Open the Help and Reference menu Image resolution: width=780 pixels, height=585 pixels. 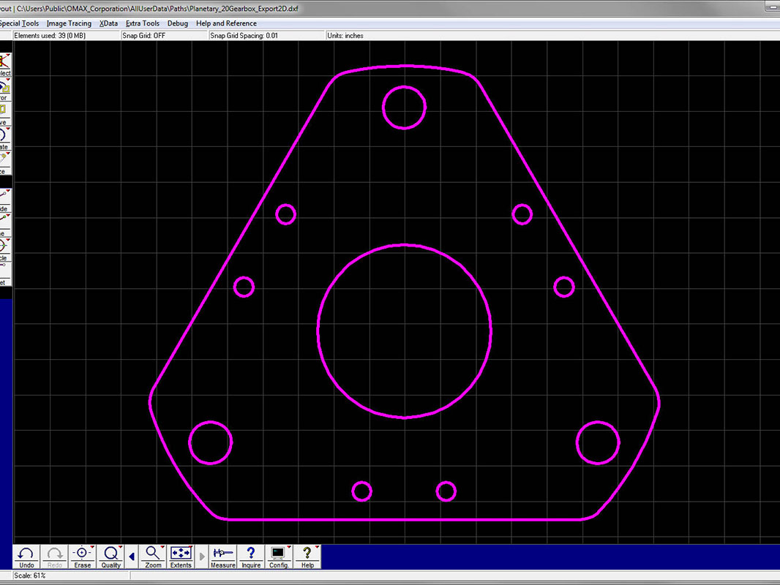(226, 23)
